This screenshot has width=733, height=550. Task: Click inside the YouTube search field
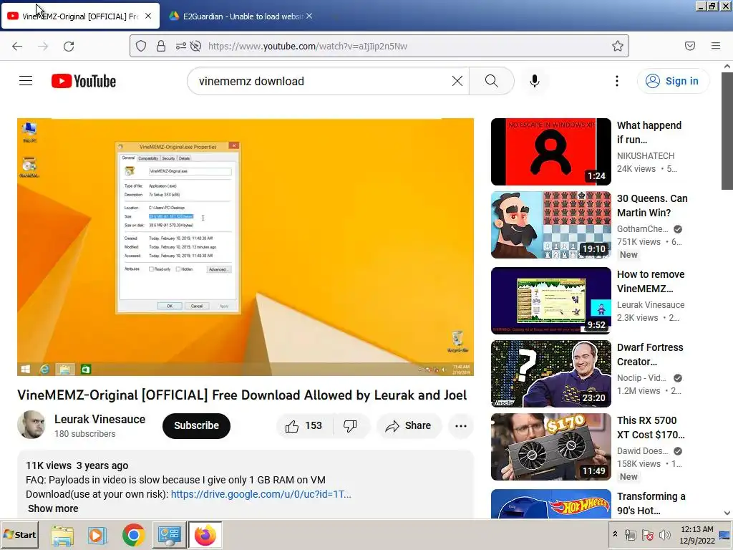[x=323, y=81]
